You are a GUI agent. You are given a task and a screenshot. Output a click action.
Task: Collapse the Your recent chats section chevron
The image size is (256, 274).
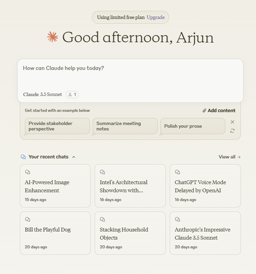click(x=74, y=157)
